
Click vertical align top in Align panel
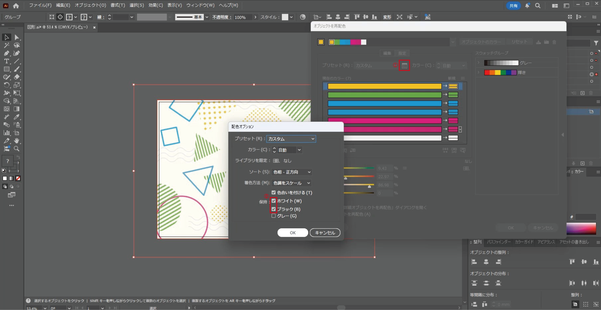point(572,262)
